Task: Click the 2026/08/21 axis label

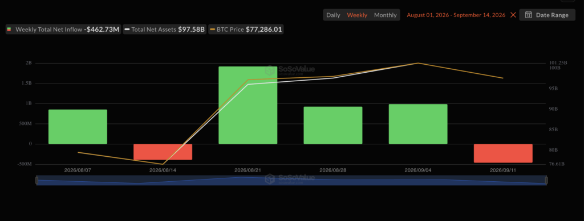Action: coord(248,170)
